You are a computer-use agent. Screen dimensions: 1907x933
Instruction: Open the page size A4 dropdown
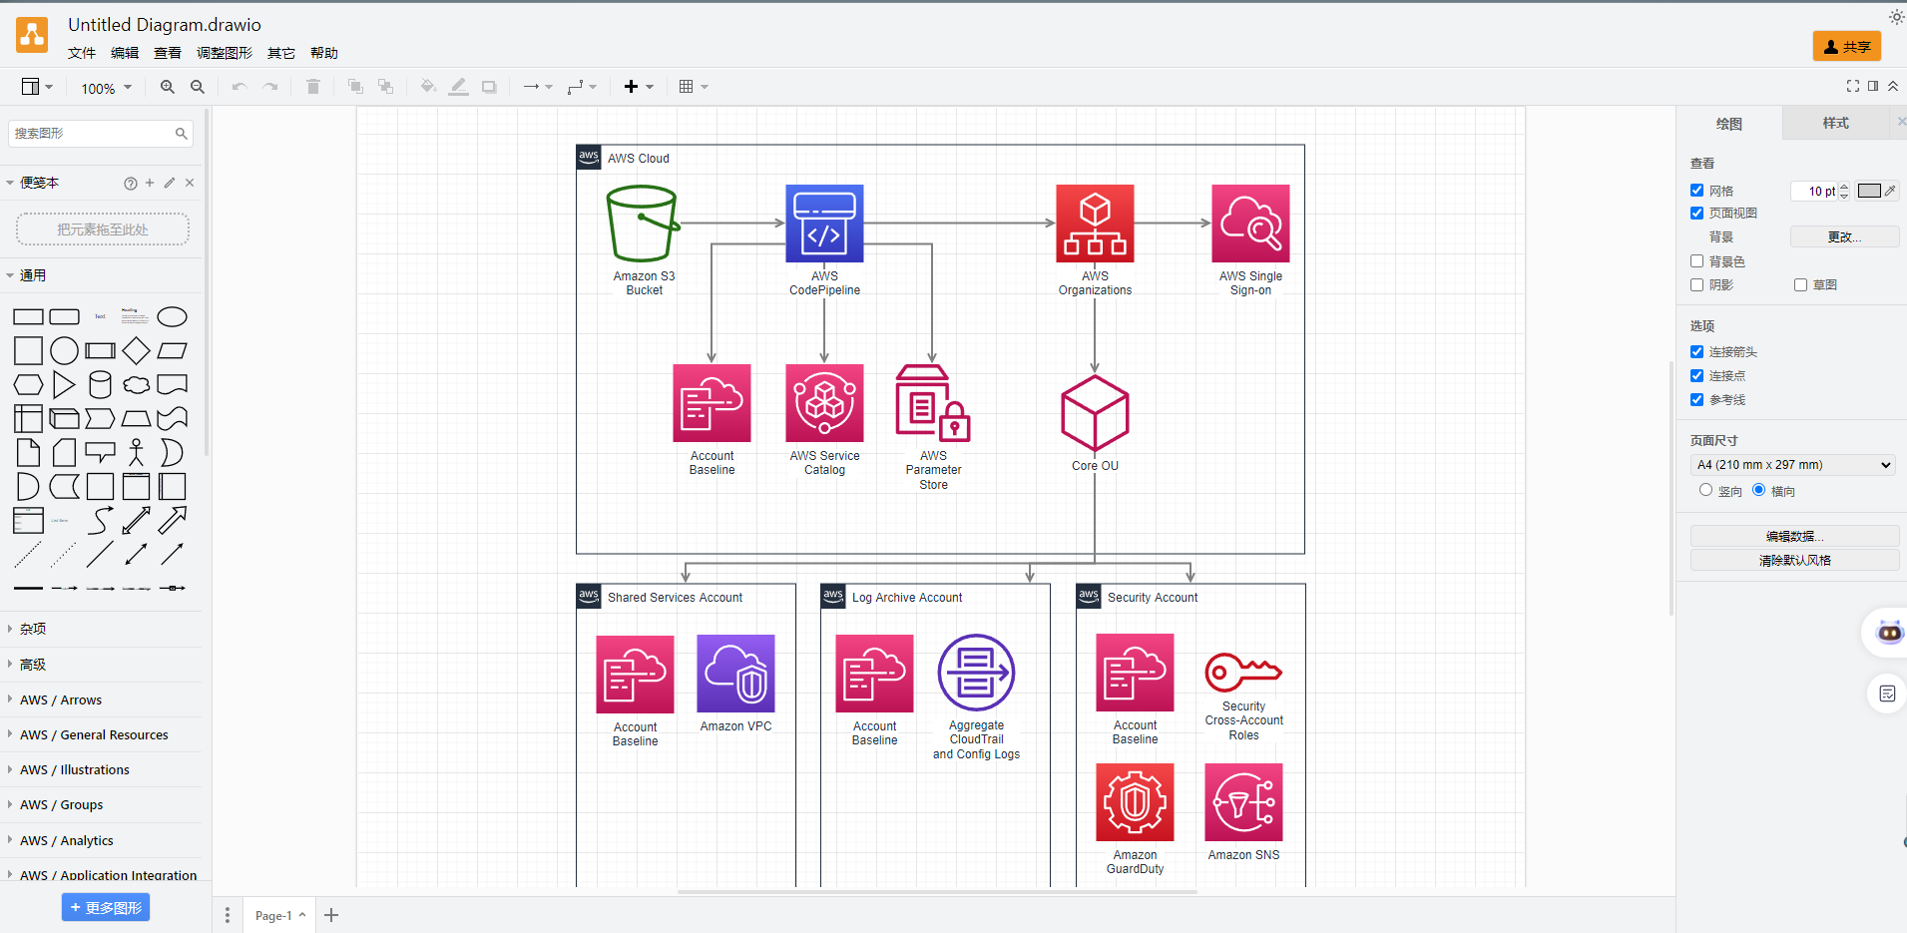(x=1793, y=465)
